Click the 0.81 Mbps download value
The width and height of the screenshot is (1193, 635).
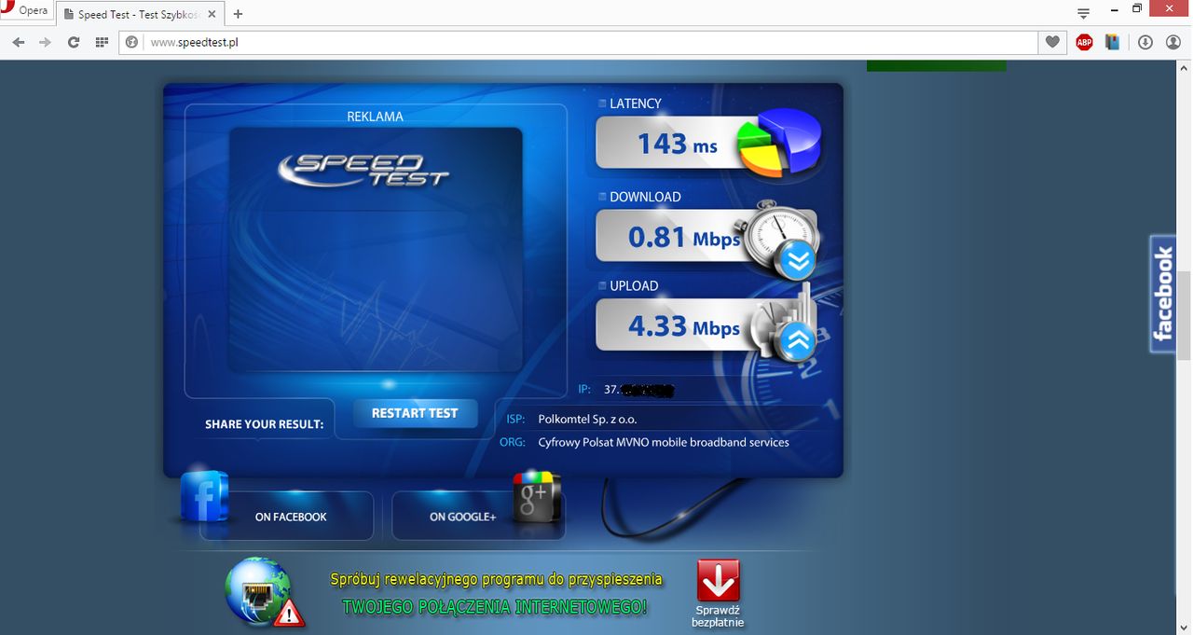(684, 237)
